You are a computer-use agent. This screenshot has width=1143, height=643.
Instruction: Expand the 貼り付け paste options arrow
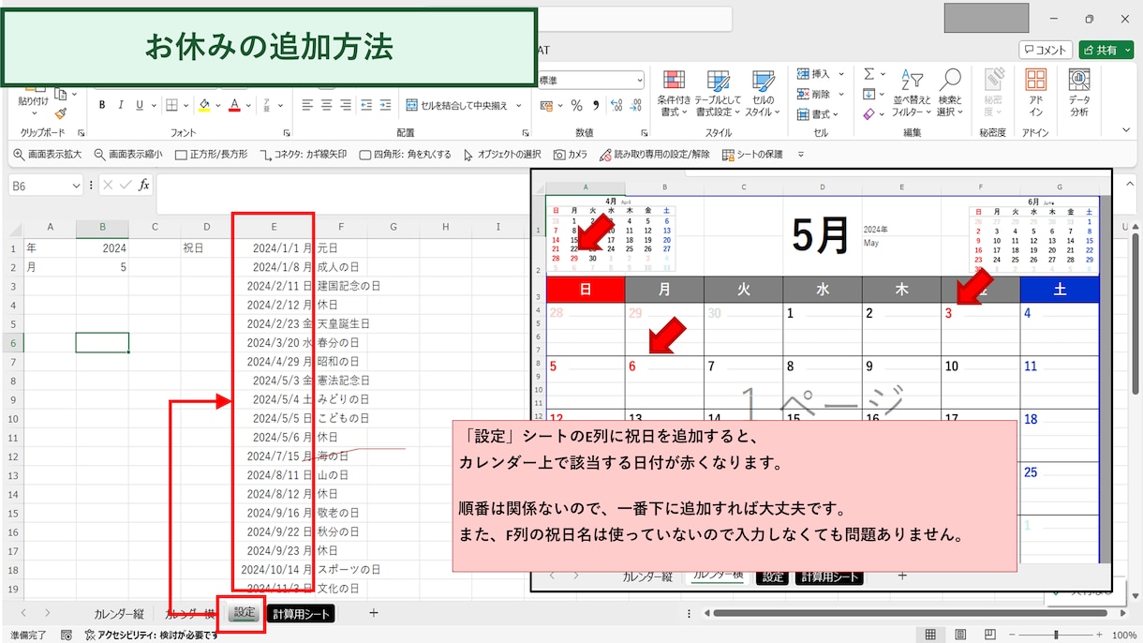(x=34, y=112)
